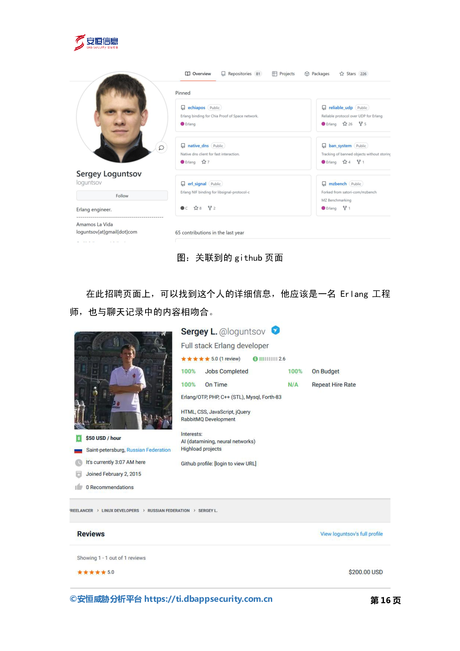Open the Overview tab
460x651 pixels.
click(x=198, y=74)
